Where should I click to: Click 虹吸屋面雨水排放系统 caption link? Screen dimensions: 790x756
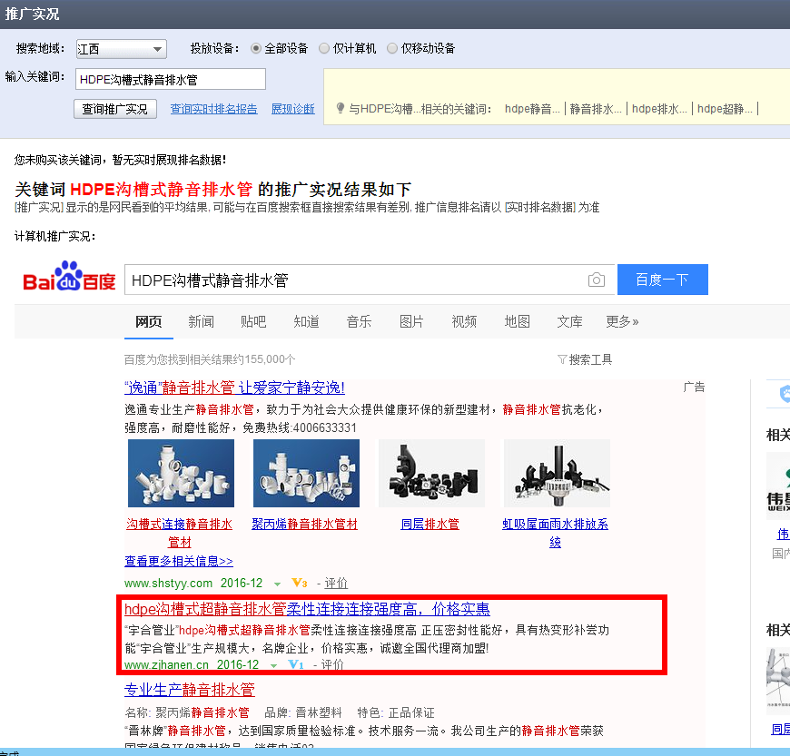(x=555, y=533)
